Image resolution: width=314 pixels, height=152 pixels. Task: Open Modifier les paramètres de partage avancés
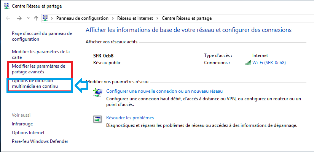38,69
